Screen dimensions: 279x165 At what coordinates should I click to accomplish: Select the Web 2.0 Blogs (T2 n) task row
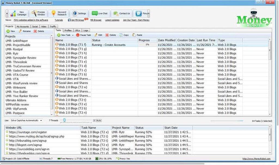pos(161,113)
